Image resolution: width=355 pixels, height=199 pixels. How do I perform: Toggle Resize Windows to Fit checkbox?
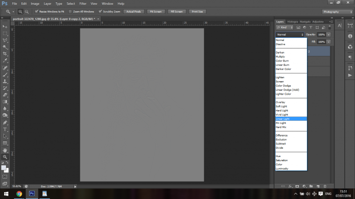[x=36, y=12]
